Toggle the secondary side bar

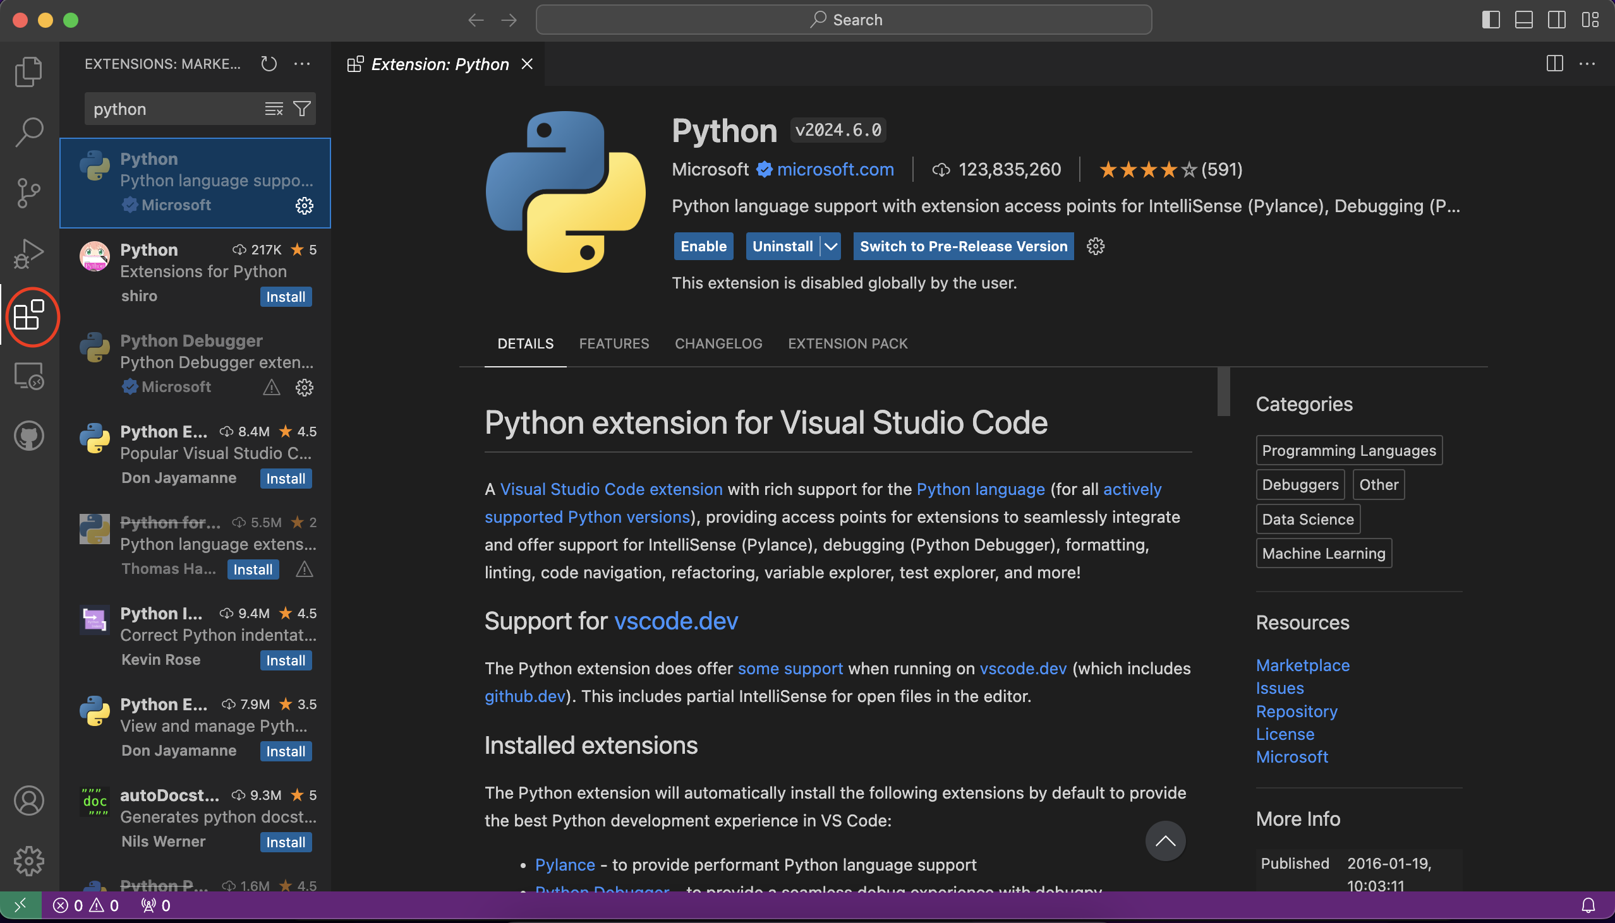pyautogui.click(x=1556, y=20)
